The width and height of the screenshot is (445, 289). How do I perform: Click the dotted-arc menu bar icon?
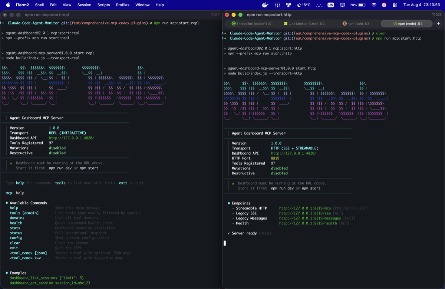319,5
